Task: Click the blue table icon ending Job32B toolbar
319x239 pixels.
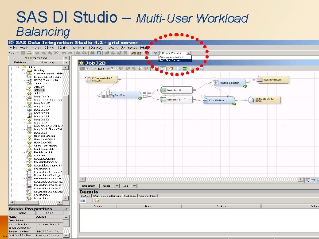Action: coord(202,69)
